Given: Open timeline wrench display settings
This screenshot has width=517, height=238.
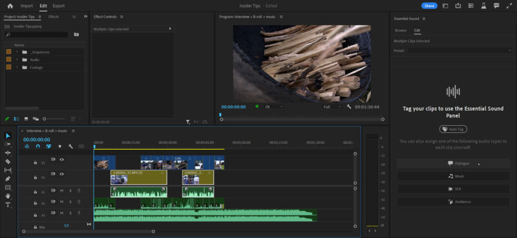Looking at the screenshot, I should tap(70, 146).
